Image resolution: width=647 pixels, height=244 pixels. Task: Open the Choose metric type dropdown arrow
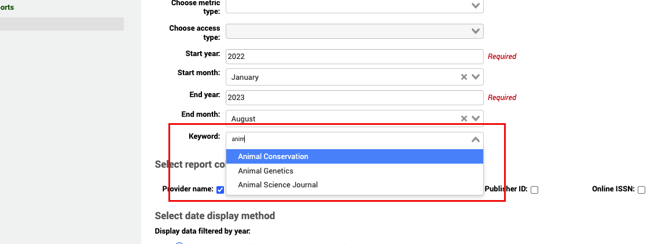click(476, 6)
